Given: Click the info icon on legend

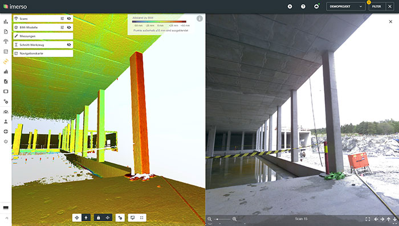Looking at the screenshot, I should click(199, 19).
